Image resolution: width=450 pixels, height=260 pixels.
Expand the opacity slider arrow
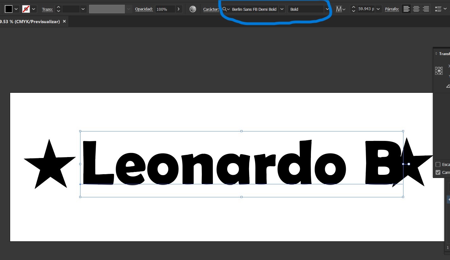[179, 9]
